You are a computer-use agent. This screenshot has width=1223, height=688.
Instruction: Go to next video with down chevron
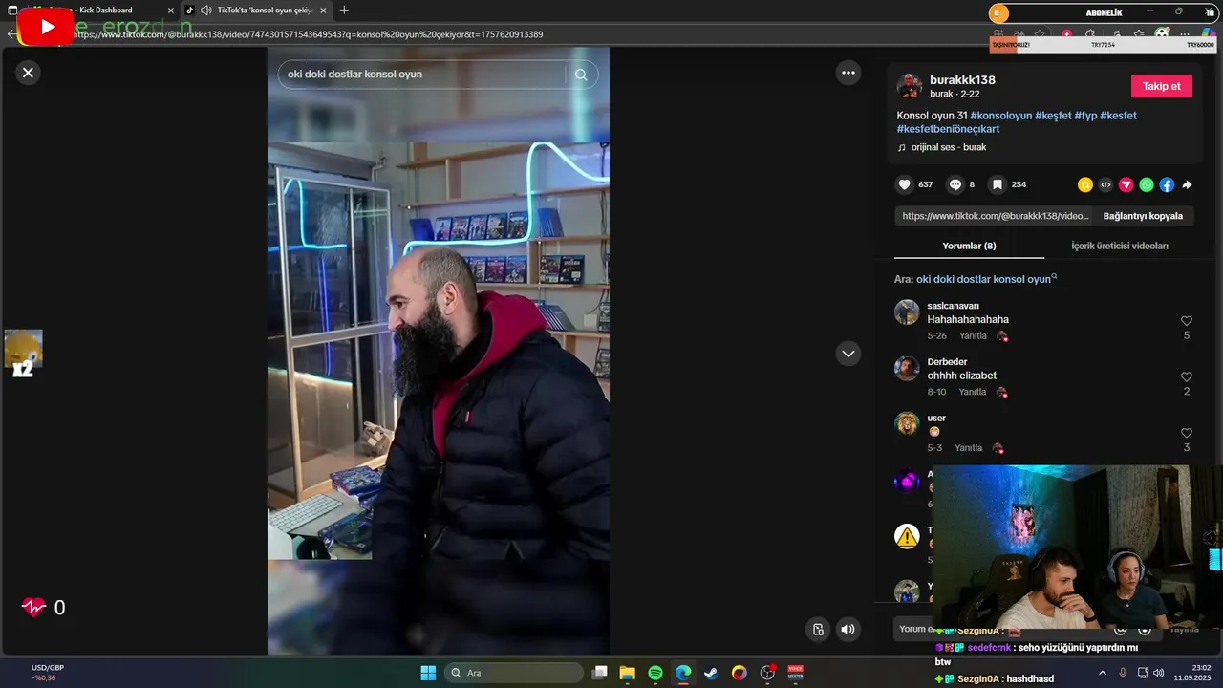tap(848, 354)
